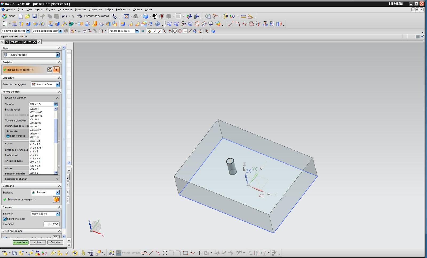
Task: Click the Arc tool in curve toolbar
Action: click(x=238, y=24)
